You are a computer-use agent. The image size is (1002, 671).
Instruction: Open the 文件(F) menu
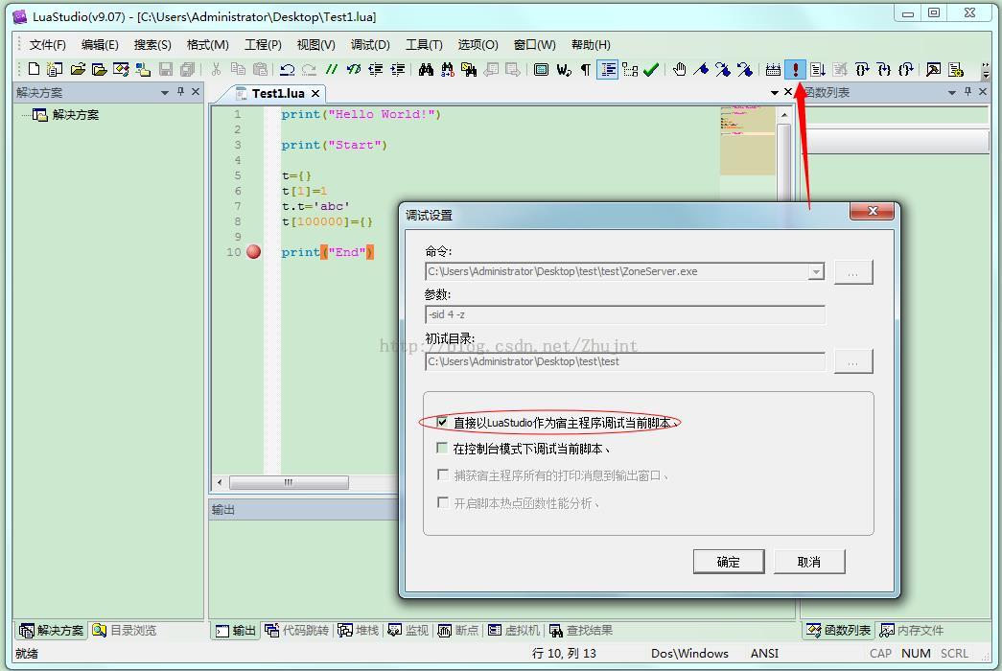coord(47,45)
